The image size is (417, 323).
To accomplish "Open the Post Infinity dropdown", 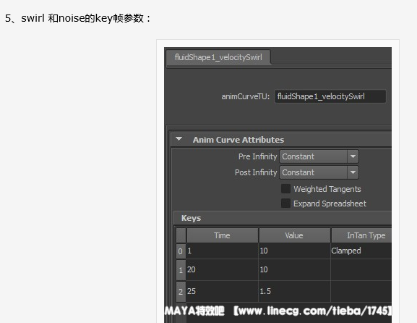I will click(x=319, y=172).
